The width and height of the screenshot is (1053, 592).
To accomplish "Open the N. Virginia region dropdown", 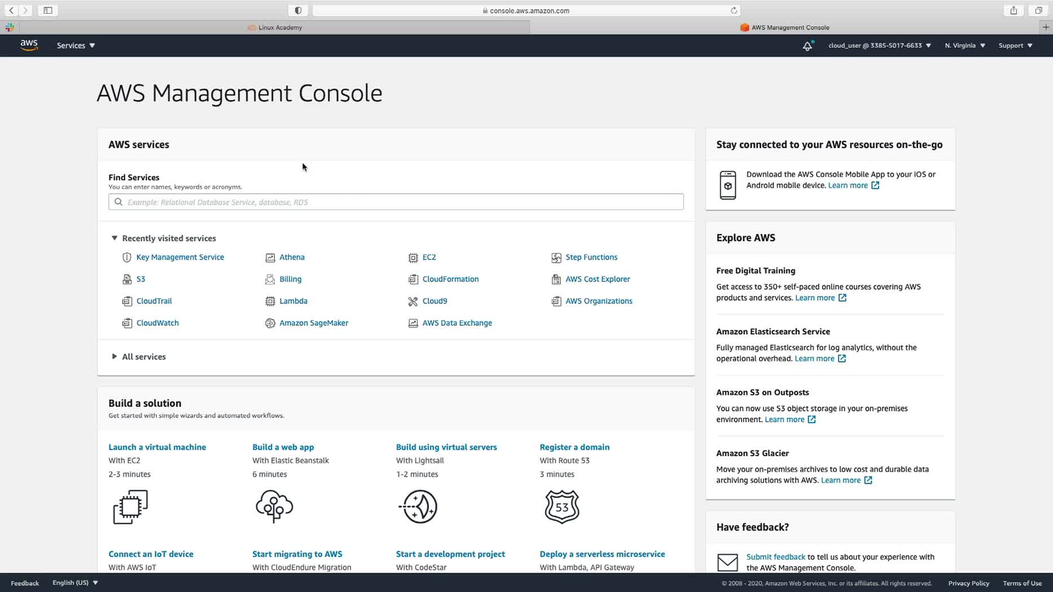I will coord(965,46).
